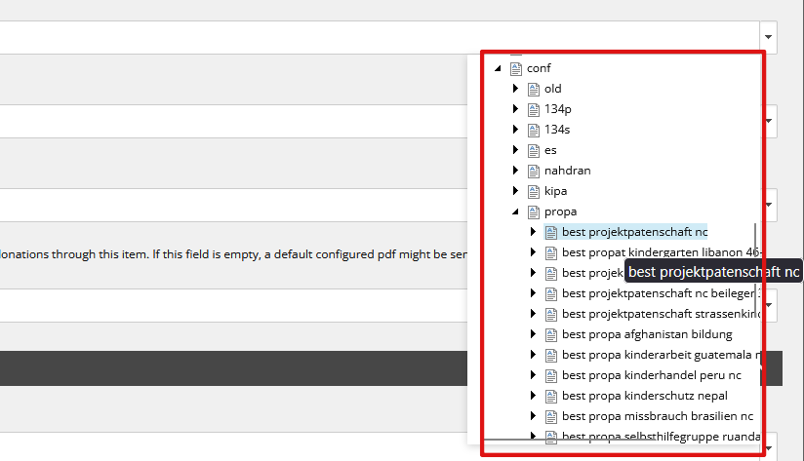Image resolution: width=804 pixels, height=461 pixels.
Task: Click the document icon beside old
Action: click(534, 89)
